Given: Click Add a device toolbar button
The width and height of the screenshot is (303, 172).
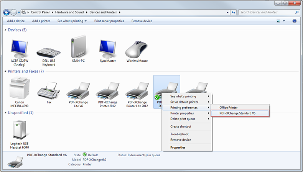Looking at the screenshot, I should pos(16,21).
